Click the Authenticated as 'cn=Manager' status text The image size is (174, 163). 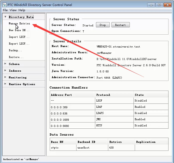(x=21, y=159)
